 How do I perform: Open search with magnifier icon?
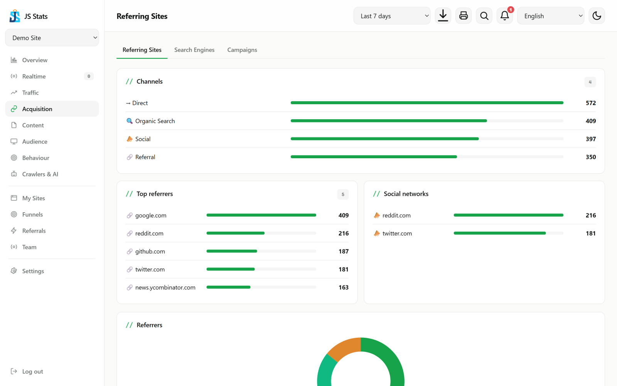point(484,16)
